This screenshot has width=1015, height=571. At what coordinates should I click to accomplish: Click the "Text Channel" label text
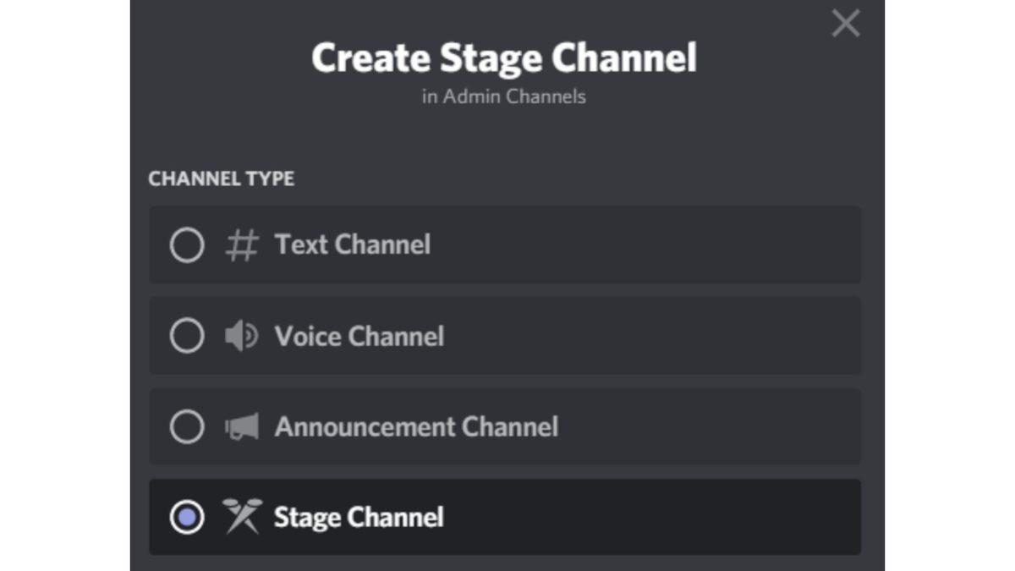coord(352,245)
